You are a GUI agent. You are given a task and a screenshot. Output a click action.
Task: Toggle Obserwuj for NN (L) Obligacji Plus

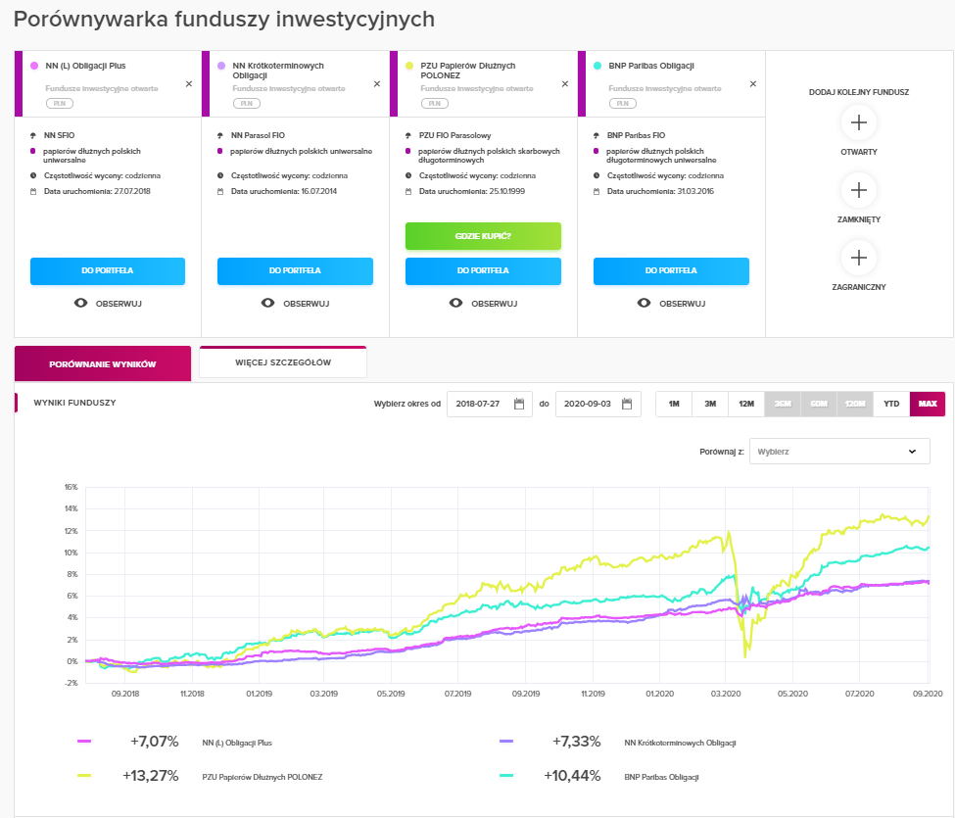pos(108,304)
